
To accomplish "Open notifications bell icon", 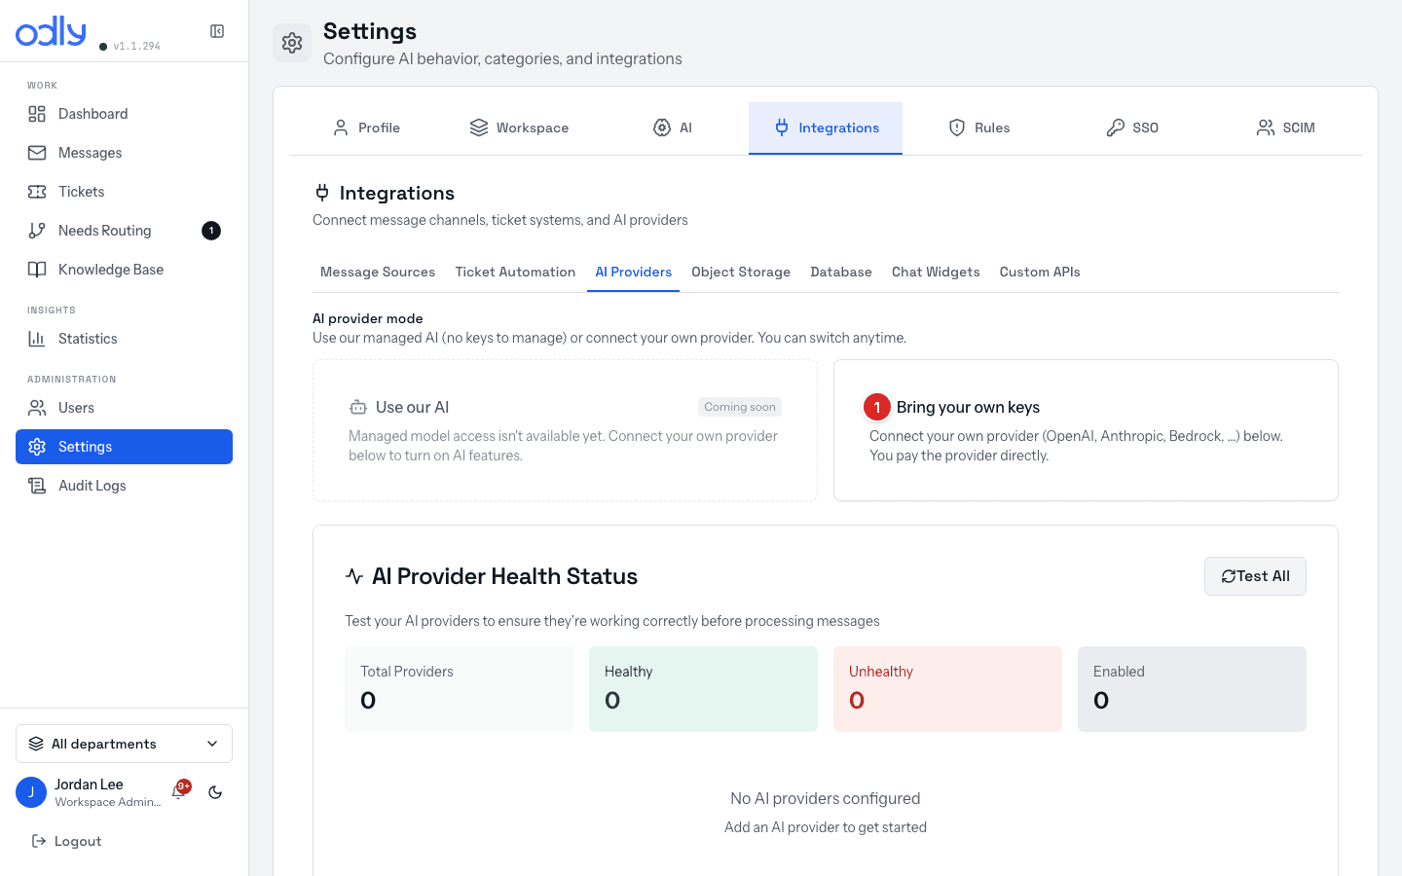I will 178,792.
